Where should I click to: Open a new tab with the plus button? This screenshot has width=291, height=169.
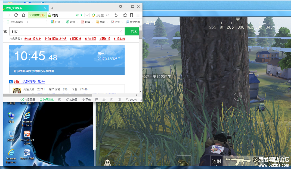[x=52, y=8]
